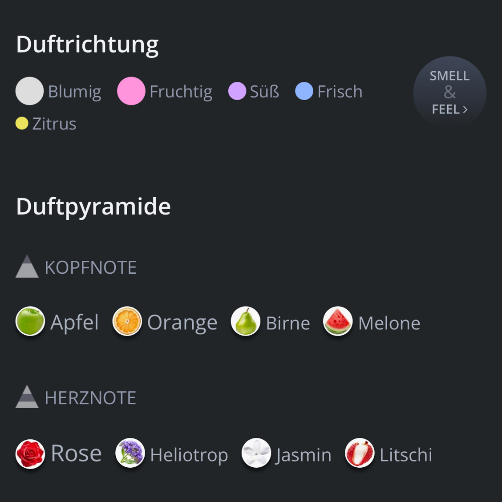This screenshot has width=502, height=502.
Task: Tap the Birne pear icon
Action: [246, 321]
